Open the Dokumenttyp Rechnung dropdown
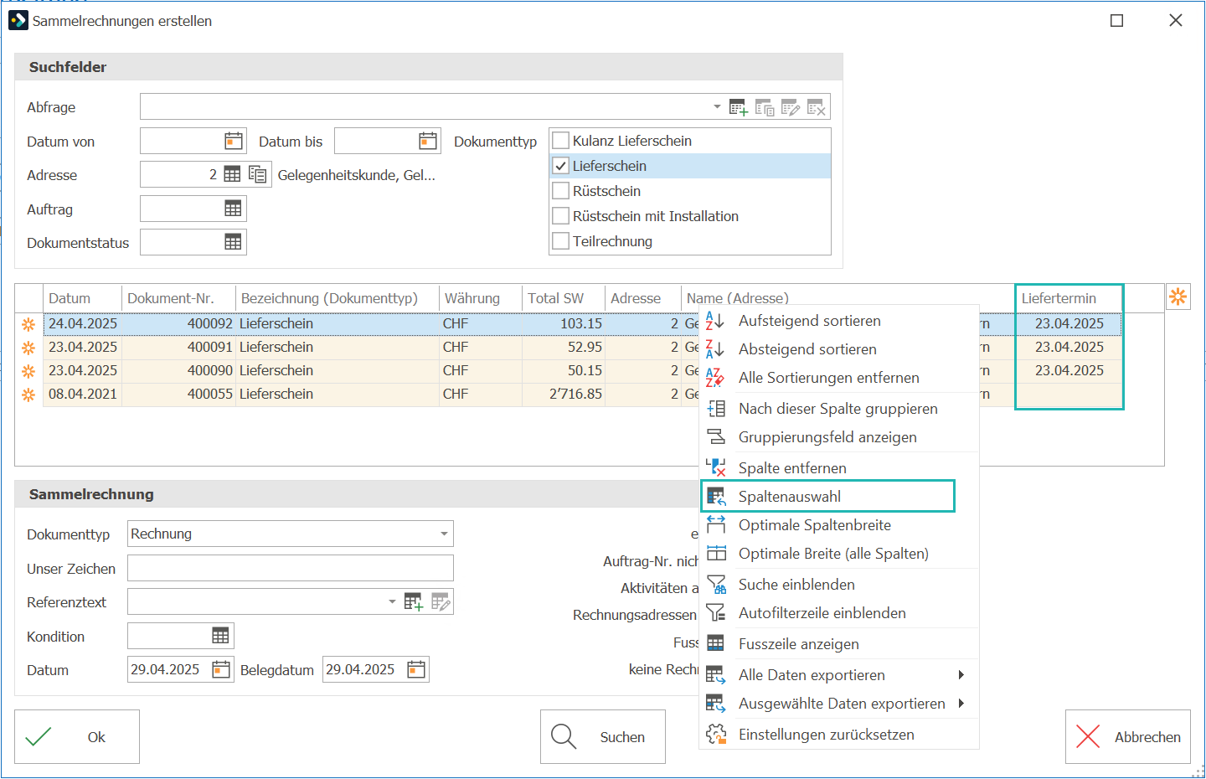 444,534
